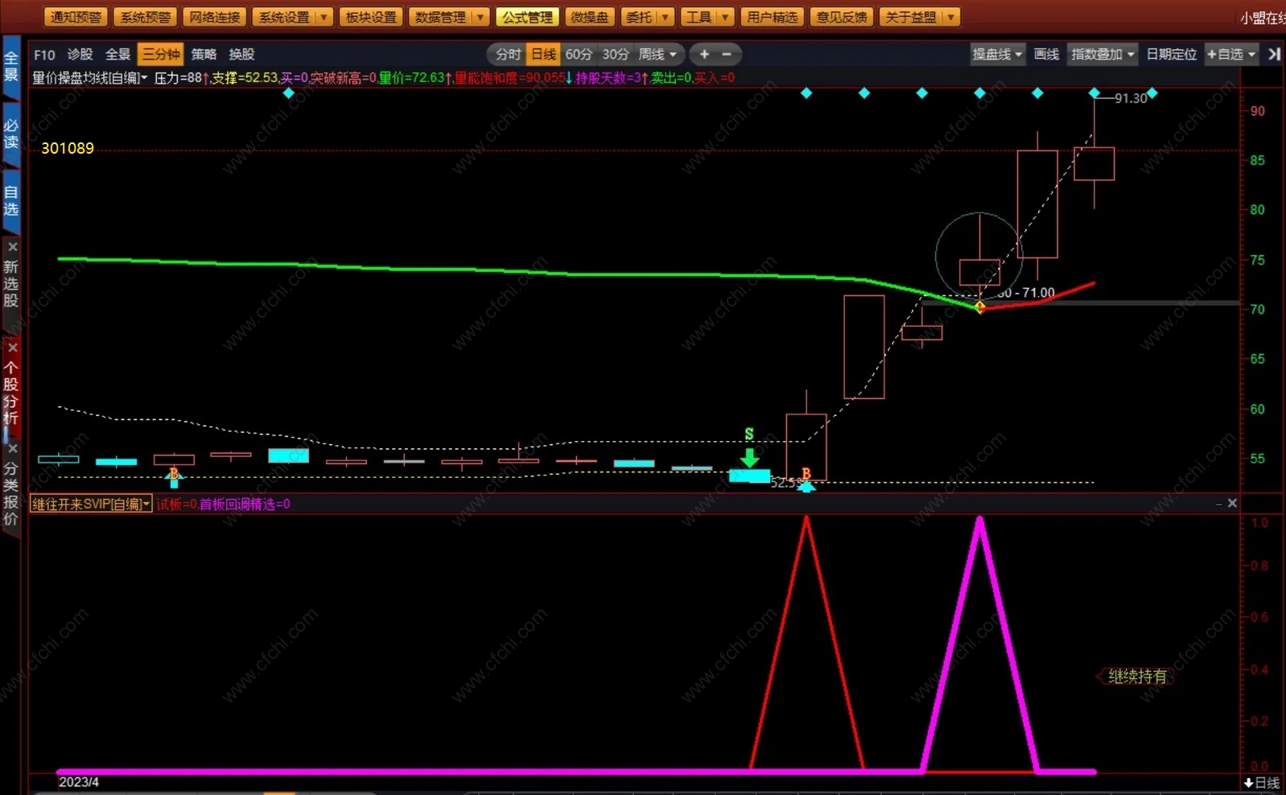Click the 支撑=52.53 indicator value
The height and width of the screenshot is (795, 1286).
point(245,78)
